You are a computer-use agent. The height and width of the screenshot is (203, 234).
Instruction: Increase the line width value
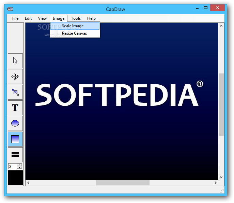coord(19,165)
